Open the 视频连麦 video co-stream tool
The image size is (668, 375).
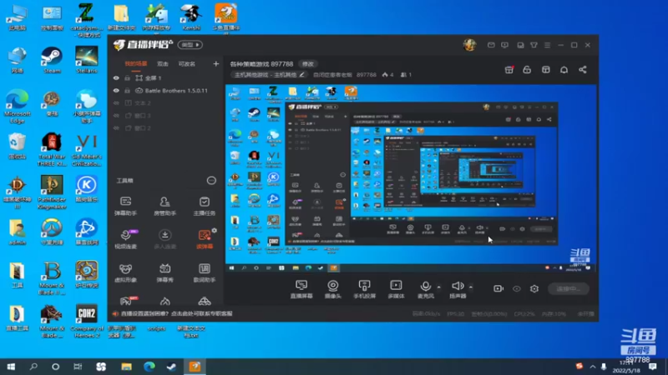126,239
